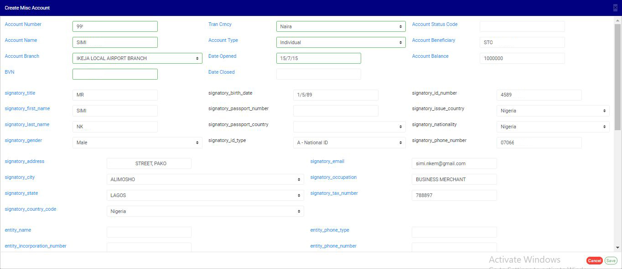Close the Create Misc Account dialog
This screenshot has width=622, height=269.
(615, 8)
